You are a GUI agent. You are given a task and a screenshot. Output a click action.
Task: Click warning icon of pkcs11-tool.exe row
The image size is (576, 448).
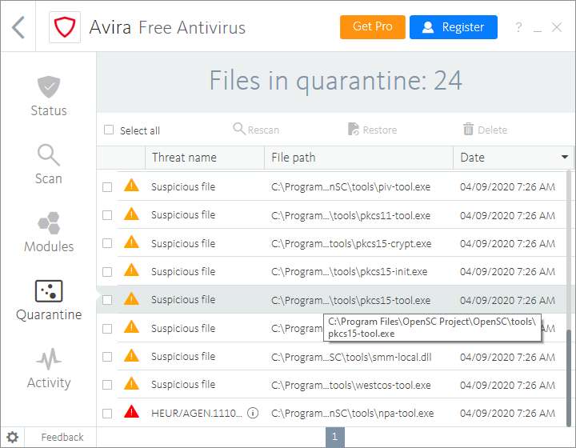(x=131, y=214)
